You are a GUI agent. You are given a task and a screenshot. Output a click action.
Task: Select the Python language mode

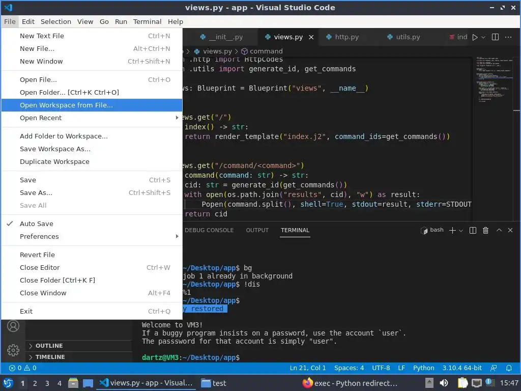click(424, 368)
